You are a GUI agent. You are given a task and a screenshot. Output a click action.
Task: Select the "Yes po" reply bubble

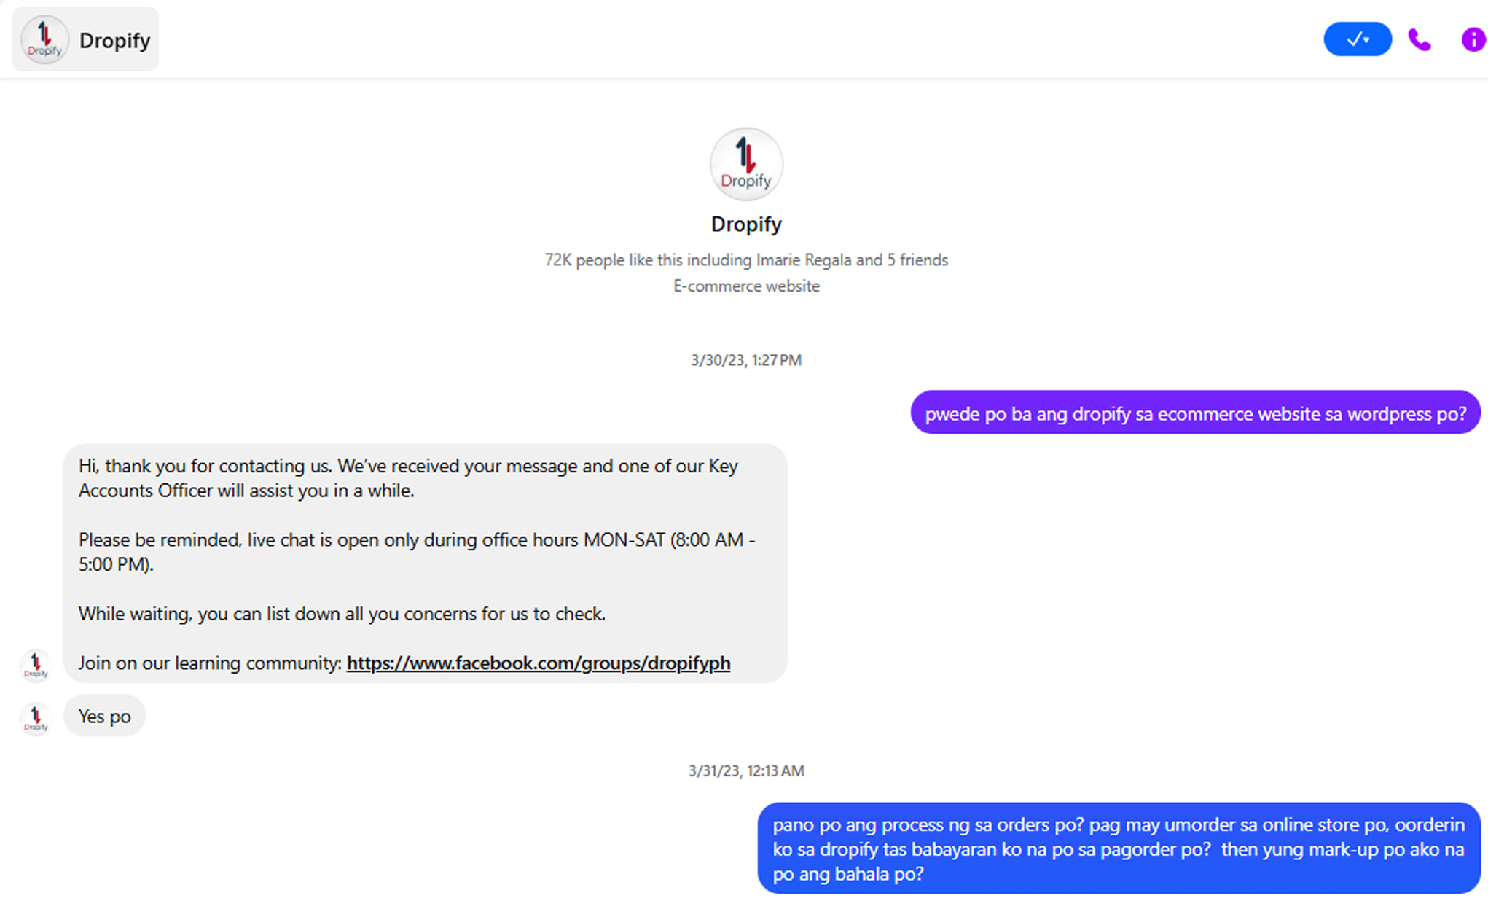click(104, 716)
